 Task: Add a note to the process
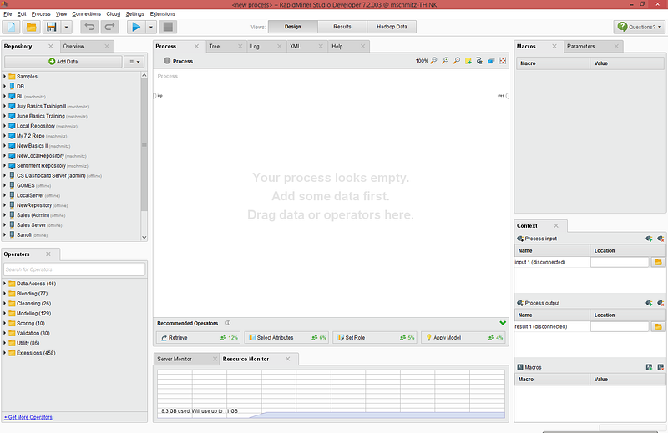click(x=468, y=61)
